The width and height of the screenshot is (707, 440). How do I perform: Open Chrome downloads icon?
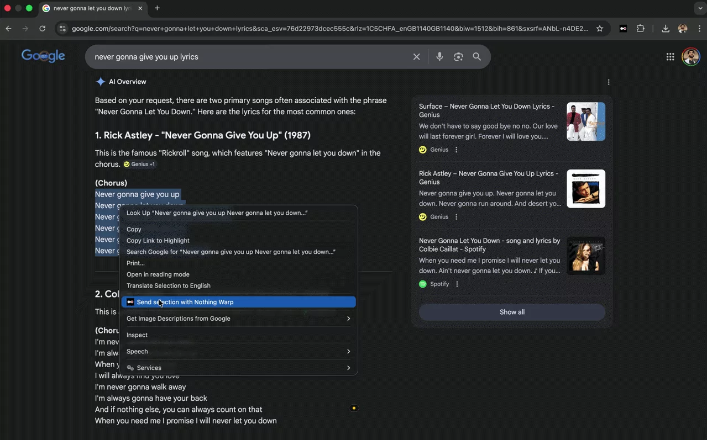(x=665, y=29)
